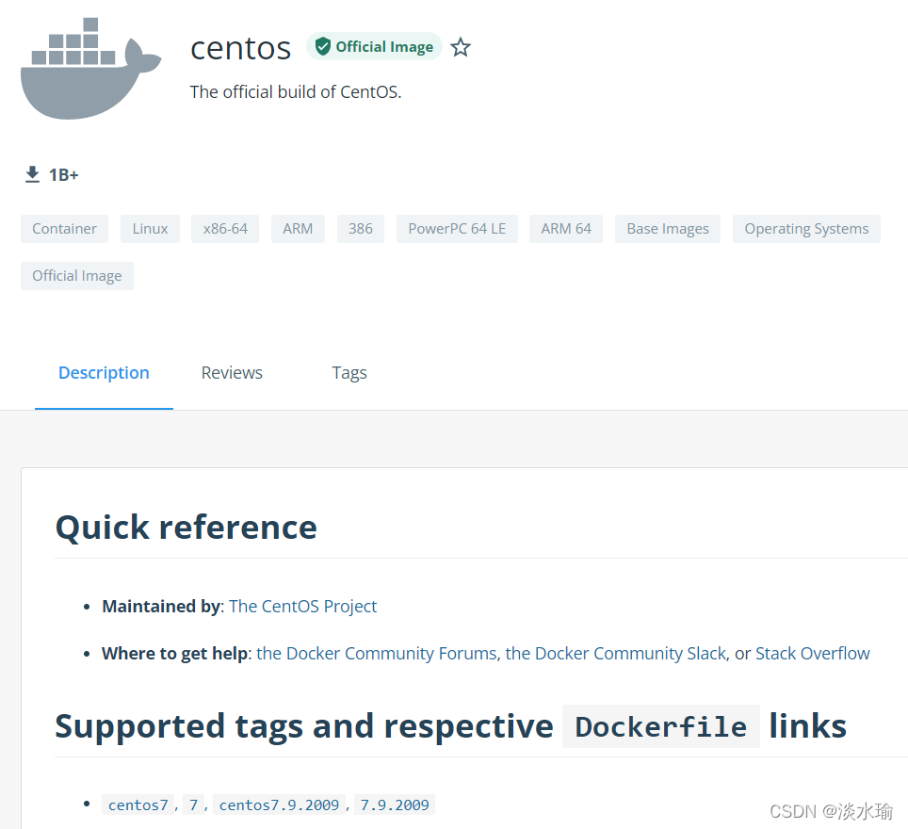The image size is (908, 829).
Task: Click the centos7 tag link
Action: (x=138, y=805)
